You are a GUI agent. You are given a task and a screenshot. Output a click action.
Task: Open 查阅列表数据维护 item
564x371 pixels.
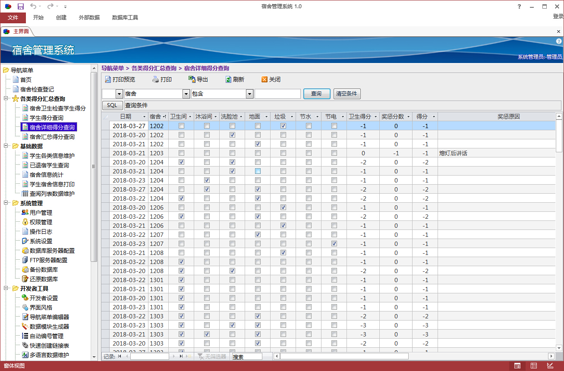52,194
